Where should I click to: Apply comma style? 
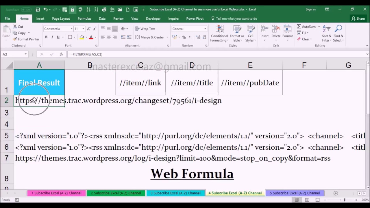pyautogui.click(x=190, y=37)
